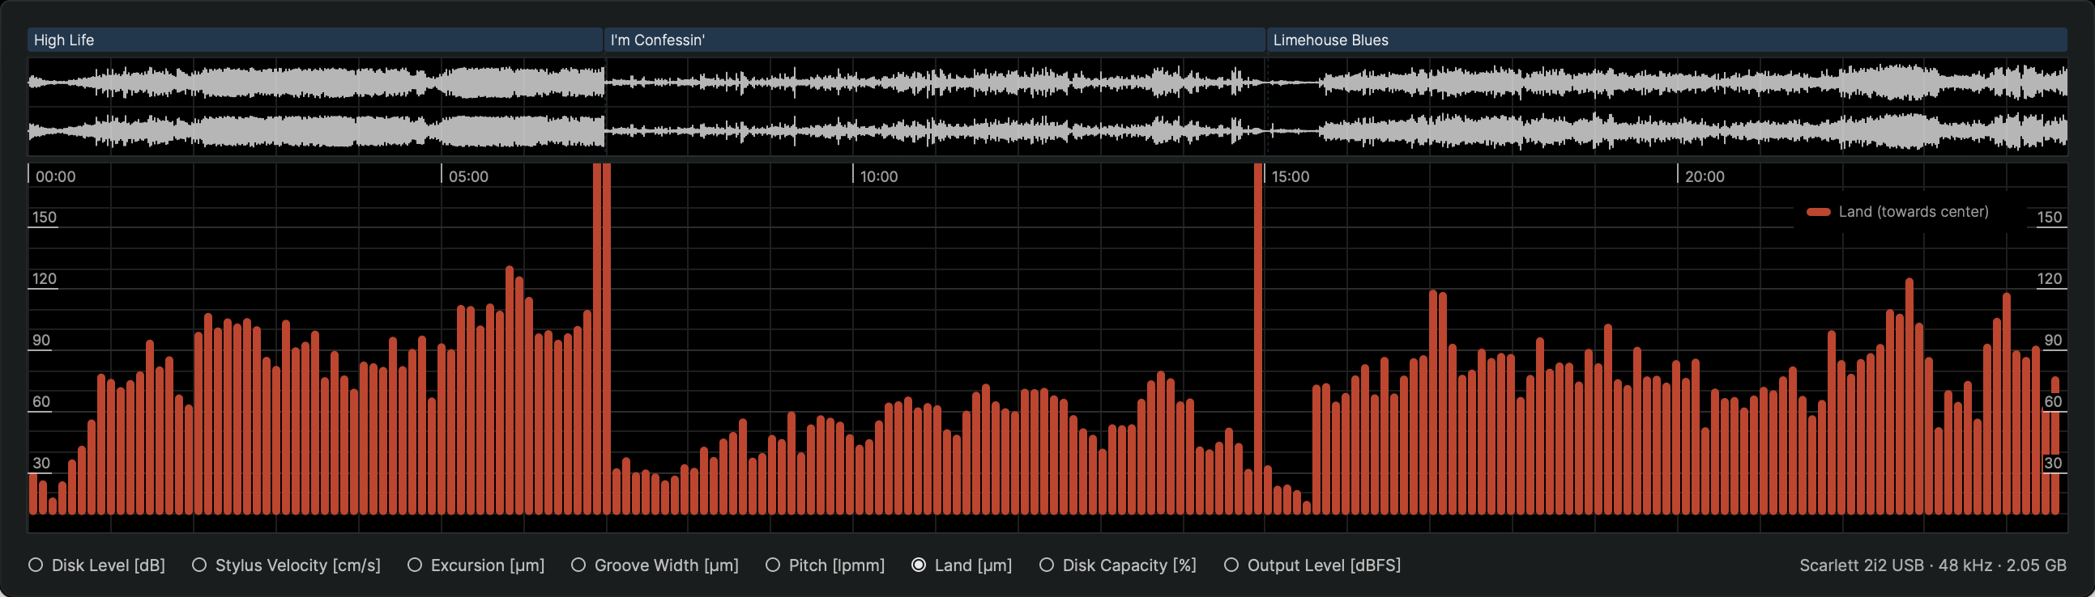Screen dimensions: 2095x597
Task: Select the High Life track header
Action: tap(315, 40)
